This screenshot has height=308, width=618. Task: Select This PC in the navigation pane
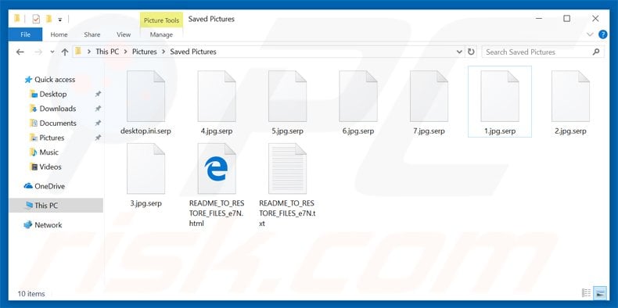pyautogui.click(x=56, y=206)
